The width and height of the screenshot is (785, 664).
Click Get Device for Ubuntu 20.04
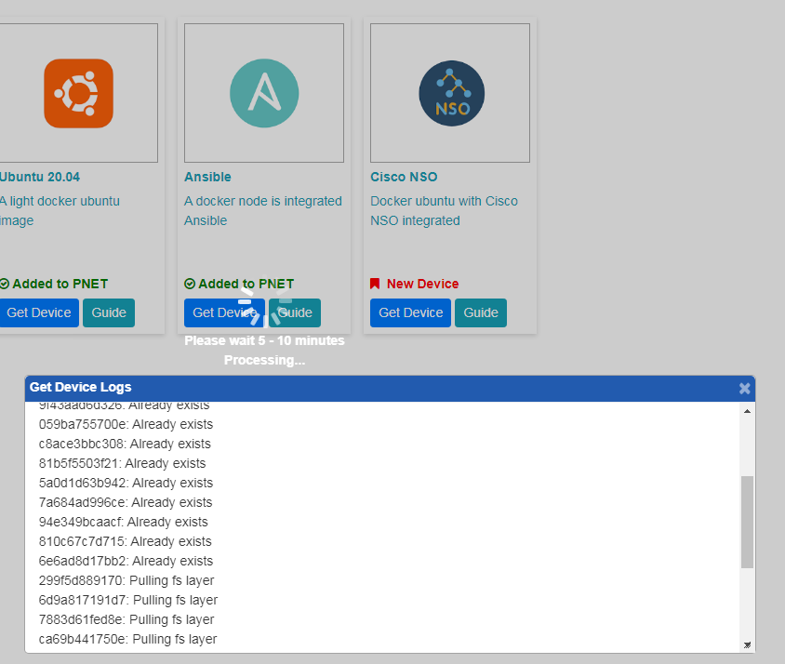coord(37,312)
